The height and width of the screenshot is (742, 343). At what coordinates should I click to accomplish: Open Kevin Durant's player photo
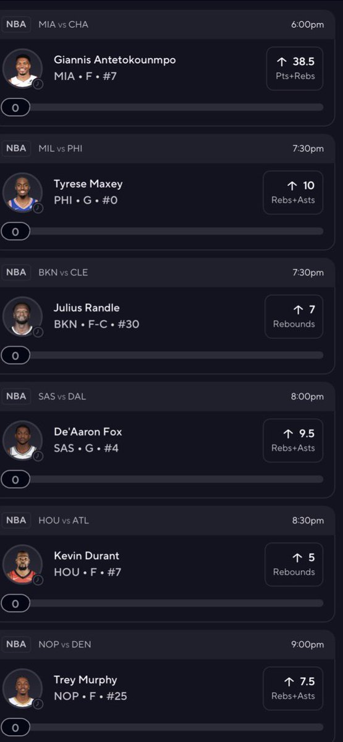click(x=22, y=565)
